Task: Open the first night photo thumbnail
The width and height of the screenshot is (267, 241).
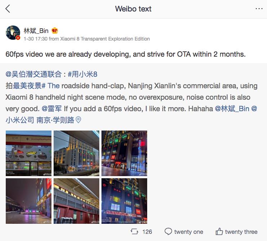Action: pyautogui.click(x=29, y=153)
